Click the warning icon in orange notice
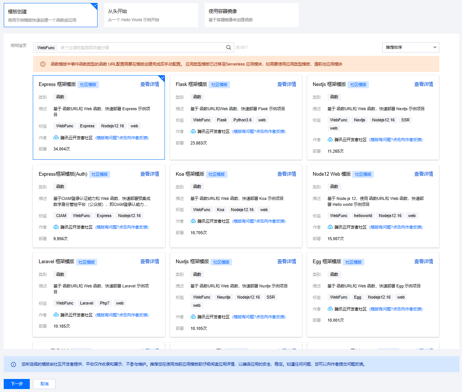The height and width of the screenshot is (392, 462). click(x=43, y=64)
